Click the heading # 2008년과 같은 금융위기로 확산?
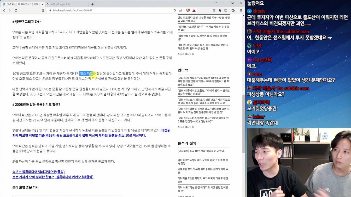The height and width of the screenshot is (197, 351). click(36, 104)
